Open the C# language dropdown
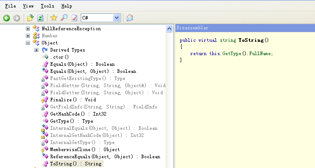The width and height of the screenshot is (315, 168). coord(101,18)
